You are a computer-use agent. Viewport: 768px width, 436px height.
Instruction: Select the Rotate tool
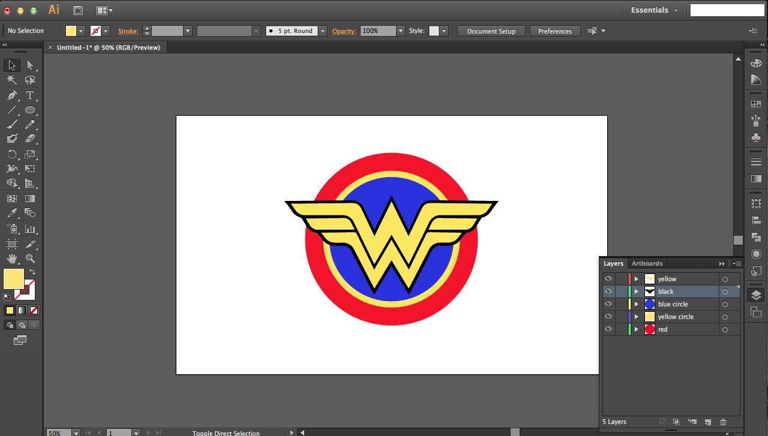coord(12,154)
